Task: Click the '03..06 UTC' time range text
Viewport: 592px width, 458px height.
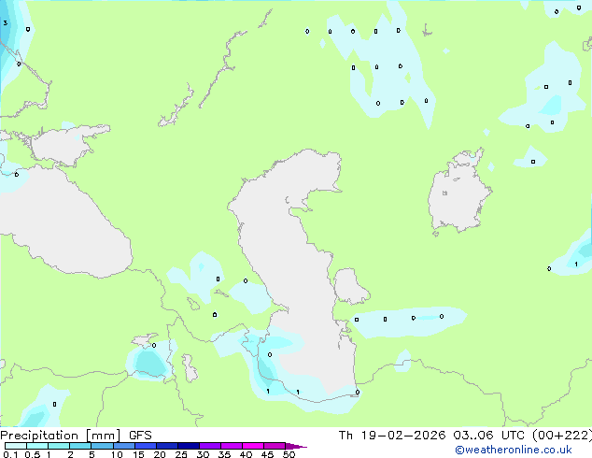Action: point(488,436)
